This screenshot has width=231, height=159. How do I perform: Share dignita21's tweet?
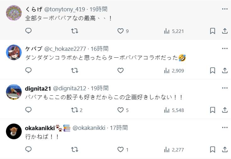225,110
